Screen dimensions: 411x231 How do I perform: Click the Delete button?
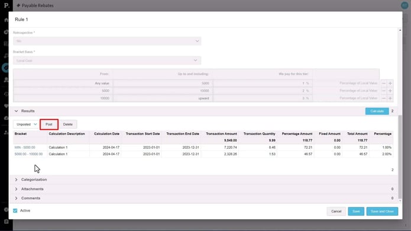[67, 124]
